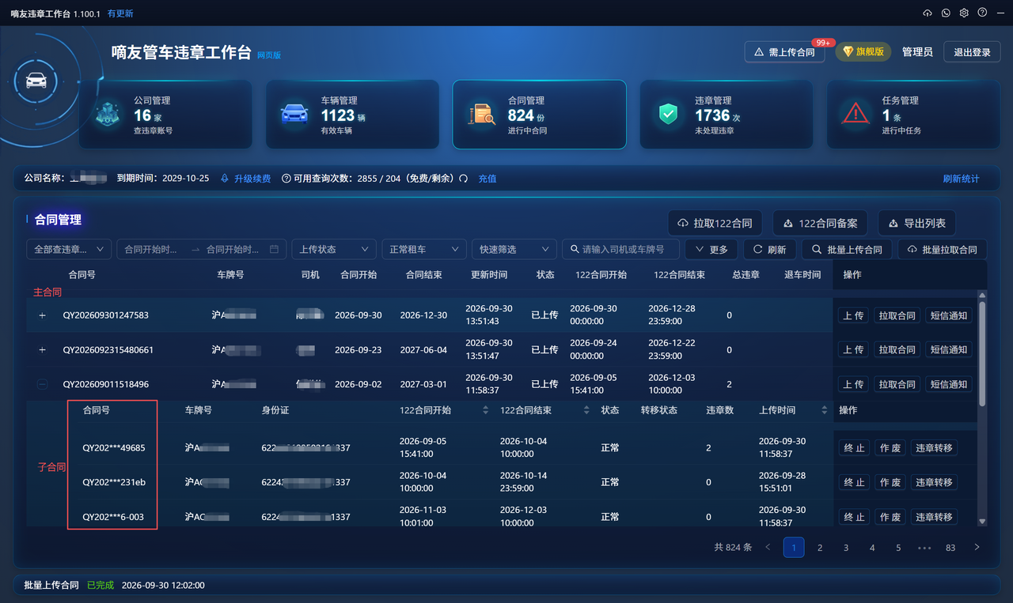
Task: Collapse contract row QY2026090115184​96
Action: [x=43, y=384]
